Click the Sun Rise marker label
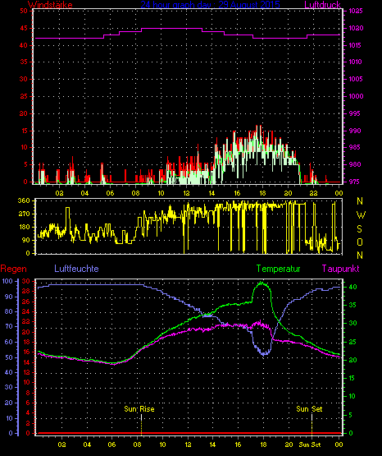382x456 pixels. (x=139, y=409)
